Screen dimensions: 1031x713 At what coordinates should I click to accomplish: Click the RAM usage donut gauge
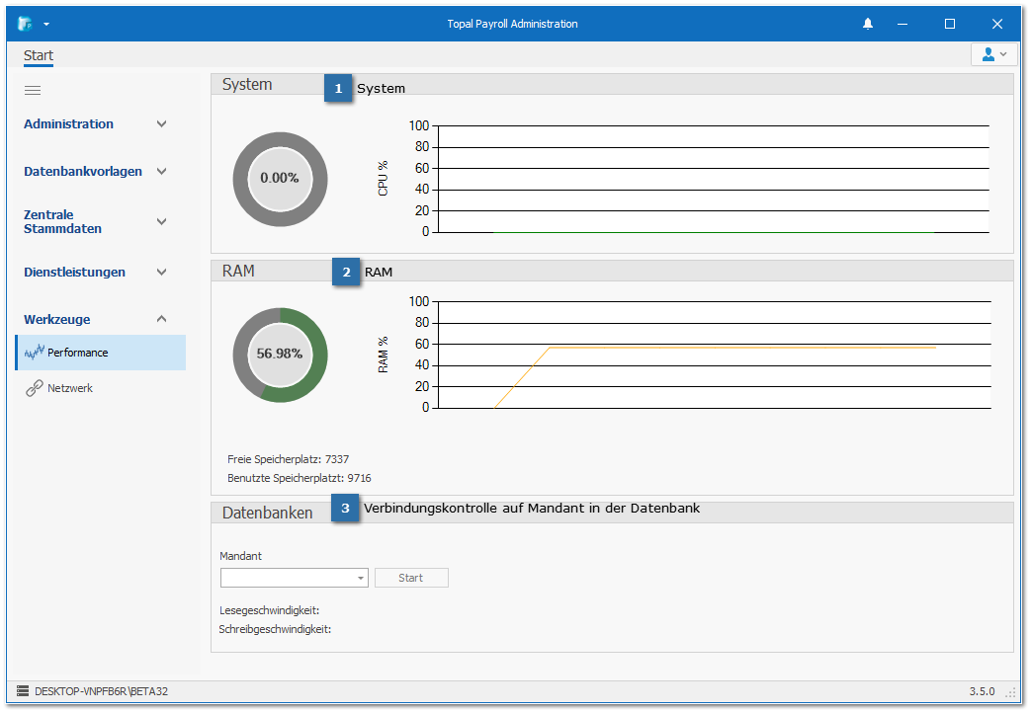click(280, 354)
